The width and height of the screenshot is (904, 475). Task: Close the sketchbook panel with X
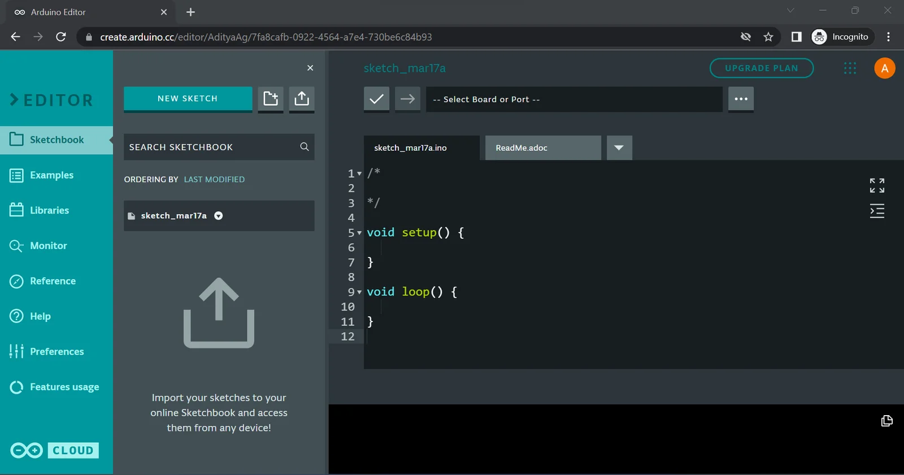pos(310,68)
